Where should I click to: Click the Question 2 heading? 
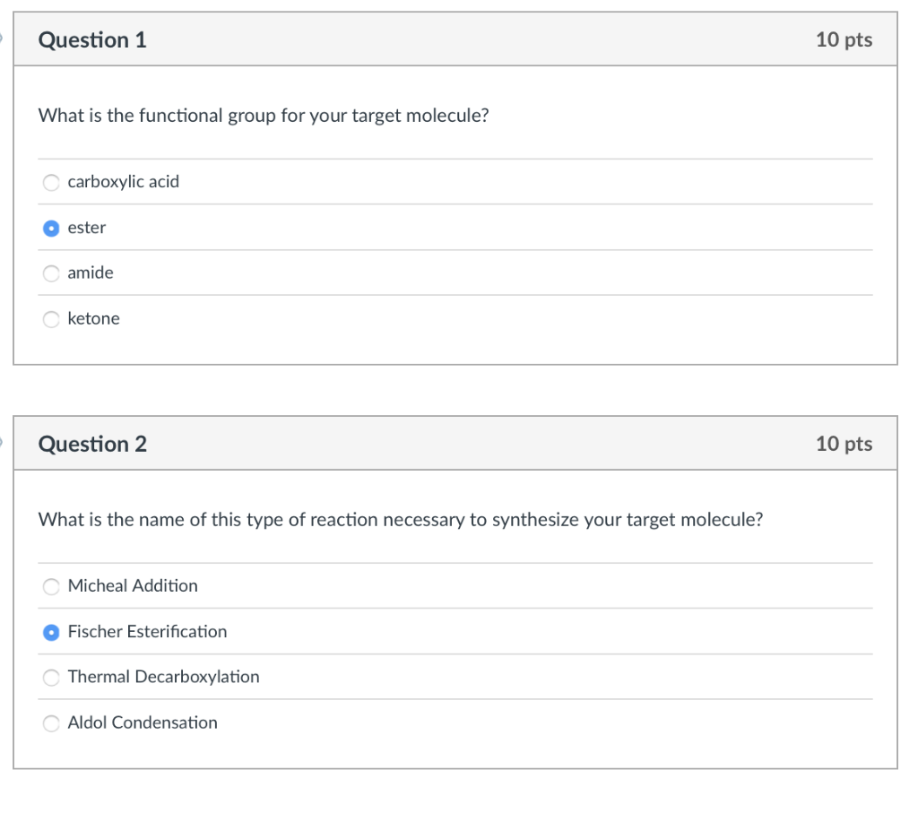pos(92,444)
